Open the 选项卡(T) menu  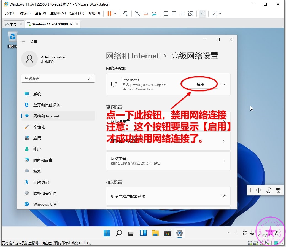click(x=77, y=13)
